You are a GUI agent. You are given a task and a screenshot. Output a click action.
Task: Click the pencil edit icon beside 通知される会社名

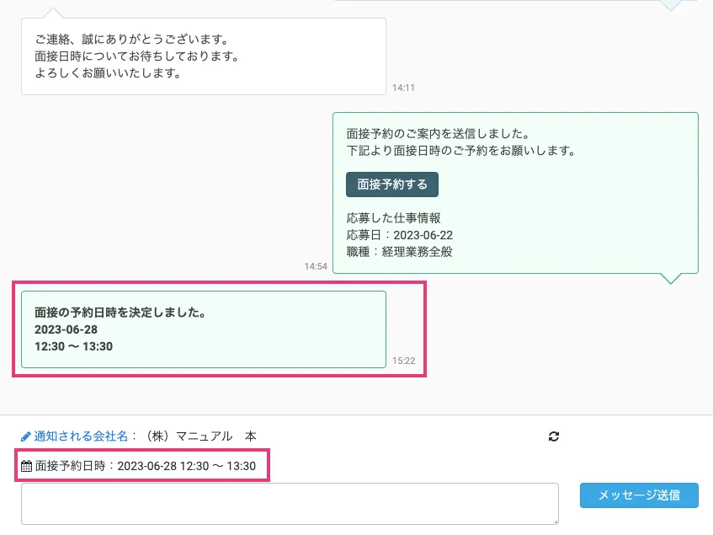pyautogui.click(x=26, y=436)
